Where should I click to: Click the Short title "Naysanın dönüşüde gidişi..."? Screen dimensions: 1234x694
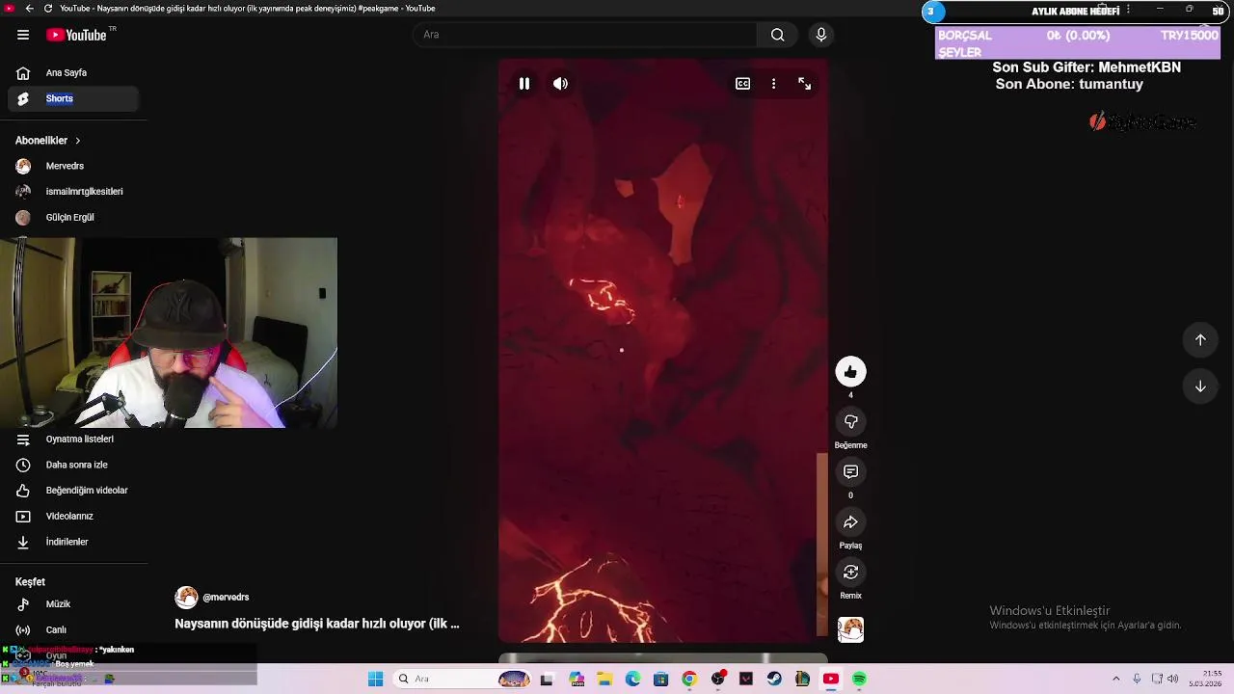(317, 624)
